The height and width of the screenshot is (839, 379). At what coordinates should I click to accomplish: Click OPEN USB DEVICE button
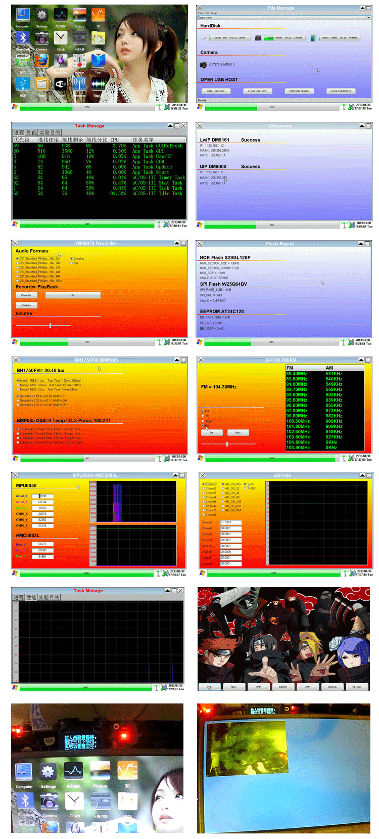[x=299, y=91]
